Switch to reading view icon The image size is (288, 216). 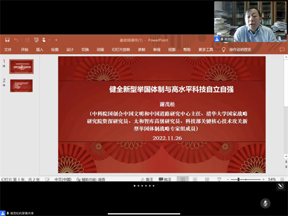tap(207, 179)
